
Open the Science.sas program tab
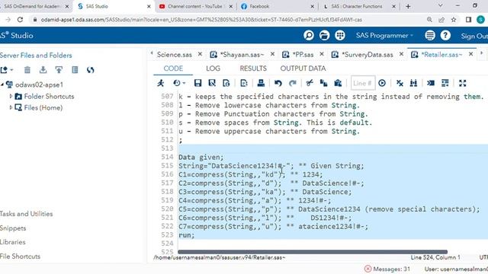[x=175, y=55]
